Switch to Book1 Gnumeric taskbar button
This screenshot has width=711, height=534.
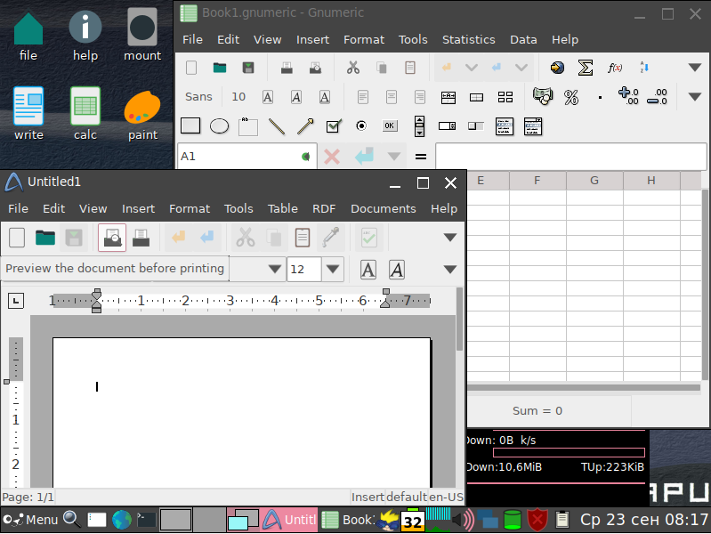[348, 520]
